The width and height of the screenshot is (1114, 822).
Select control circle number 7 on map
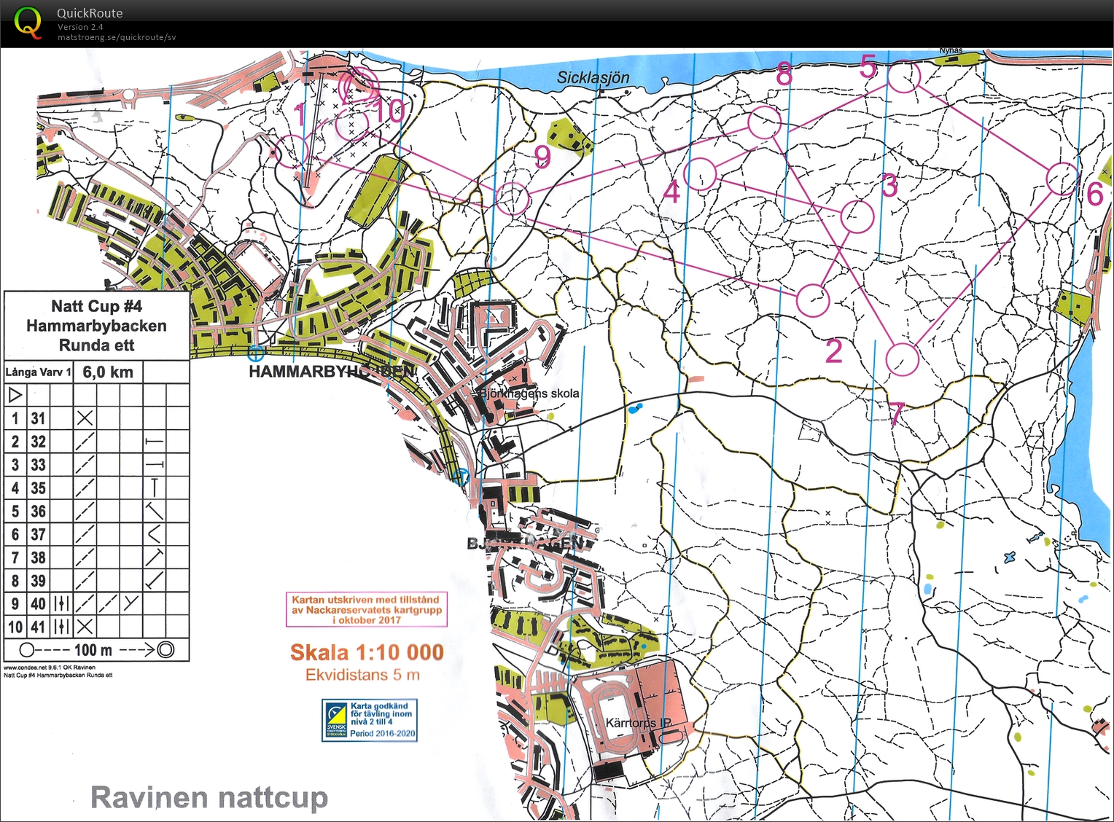pyautogui.click(x=903, y=359)
